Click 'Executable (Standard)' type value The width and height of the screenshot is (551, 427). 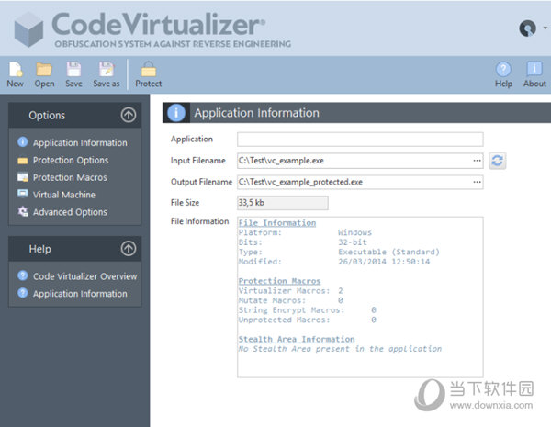pos(389,252)
